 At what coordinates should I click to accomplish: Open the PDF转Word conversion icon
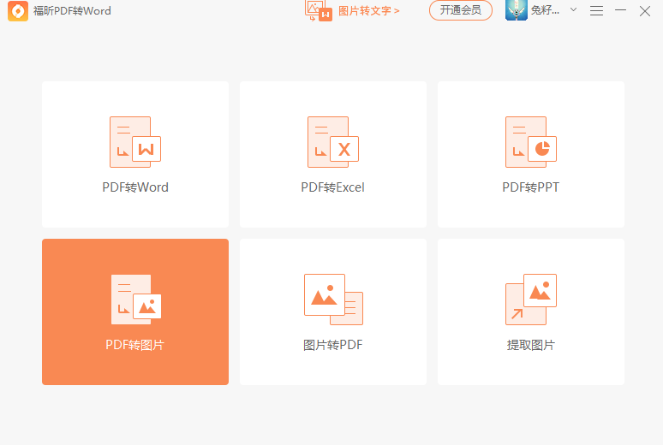pyautogui.click(x=135, y=142)
